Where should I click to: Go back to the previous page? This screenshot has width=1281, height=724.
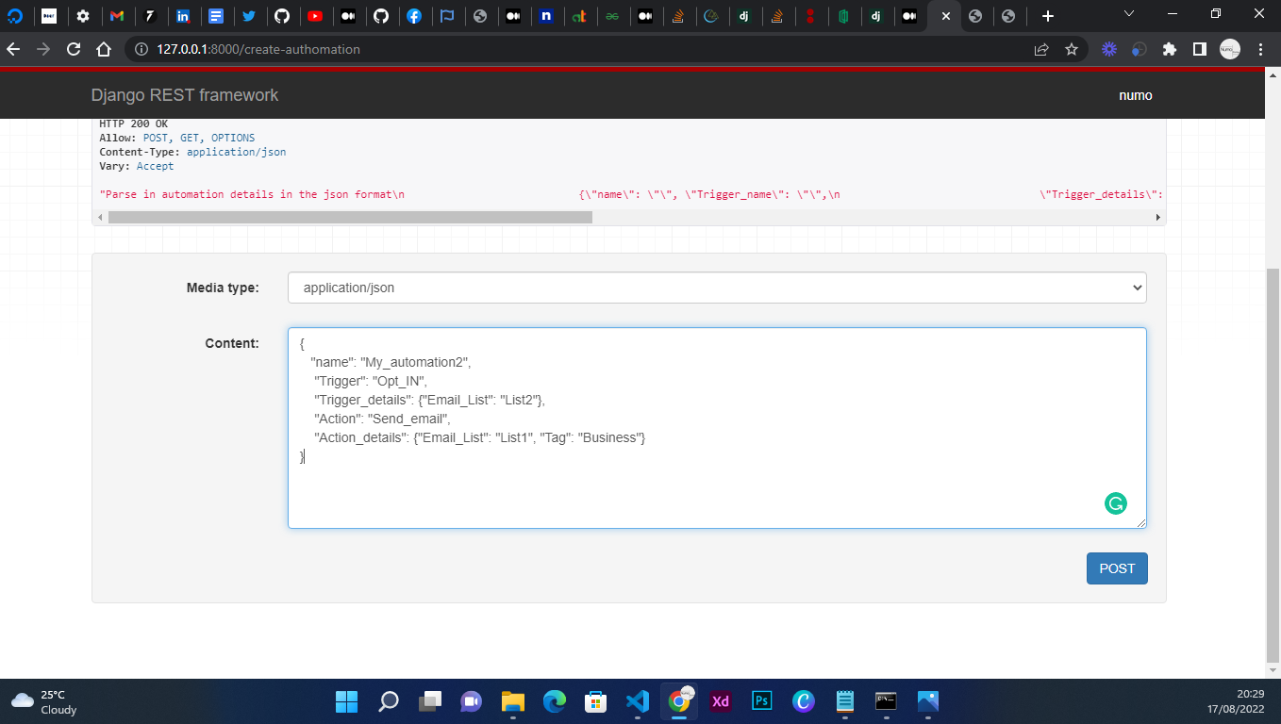coord(13,49)
